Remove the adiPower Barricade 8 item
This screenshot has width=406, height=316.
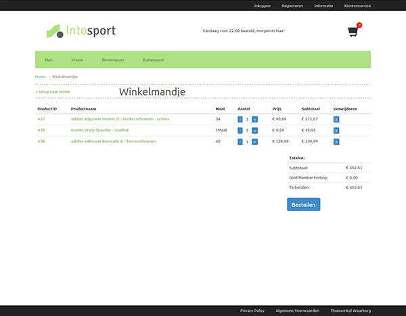click(336, 142)
